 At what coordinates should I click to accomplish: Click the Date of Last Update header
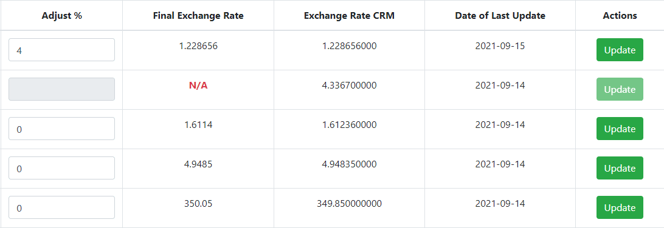(x=500, y=16)
